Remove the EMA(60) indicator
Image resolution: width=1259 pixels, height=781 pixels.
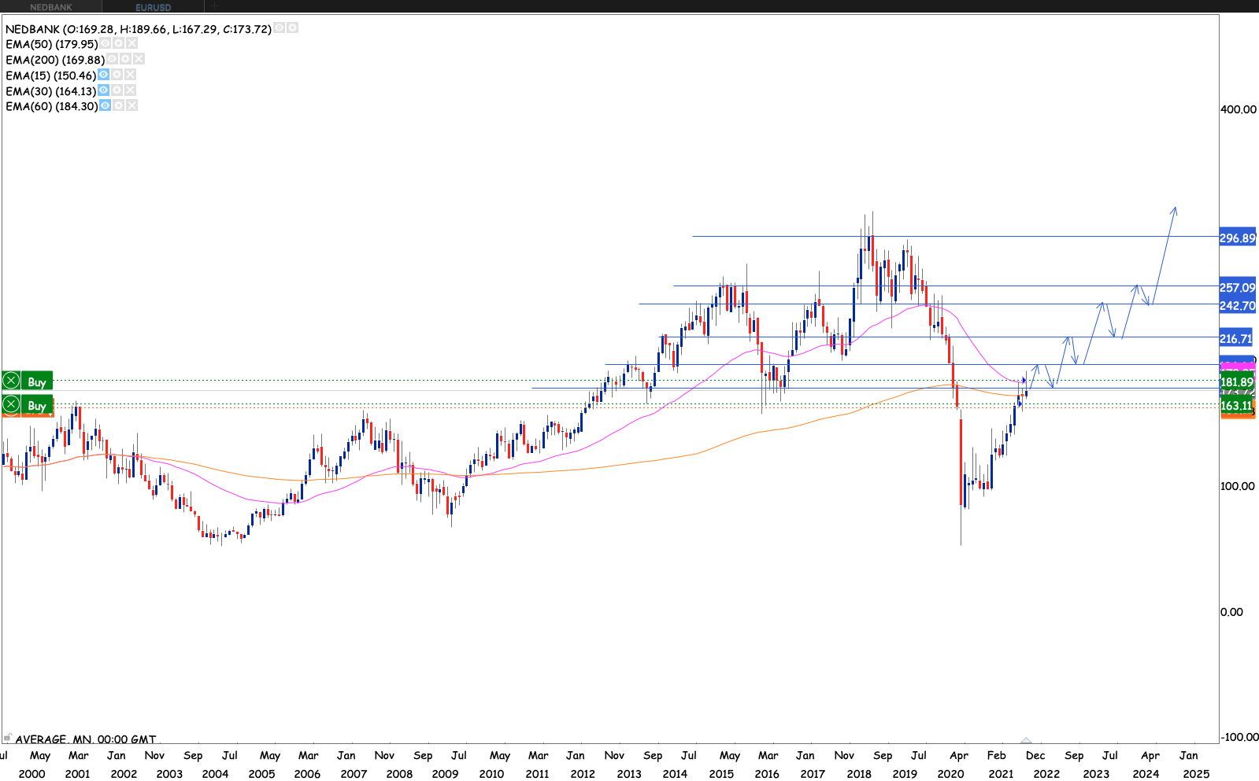(x=131, y=106)
